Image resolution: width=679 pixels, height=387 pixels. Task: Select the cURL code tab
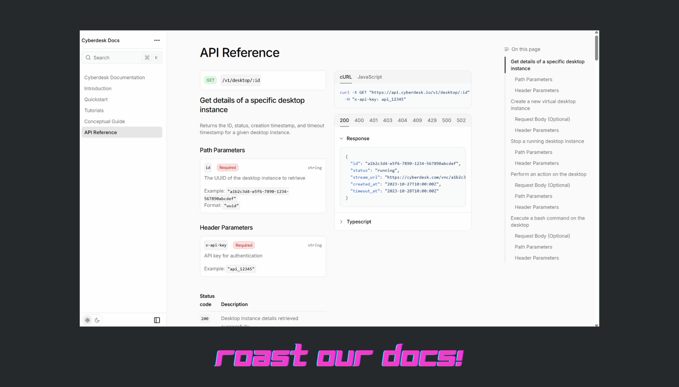346,77
